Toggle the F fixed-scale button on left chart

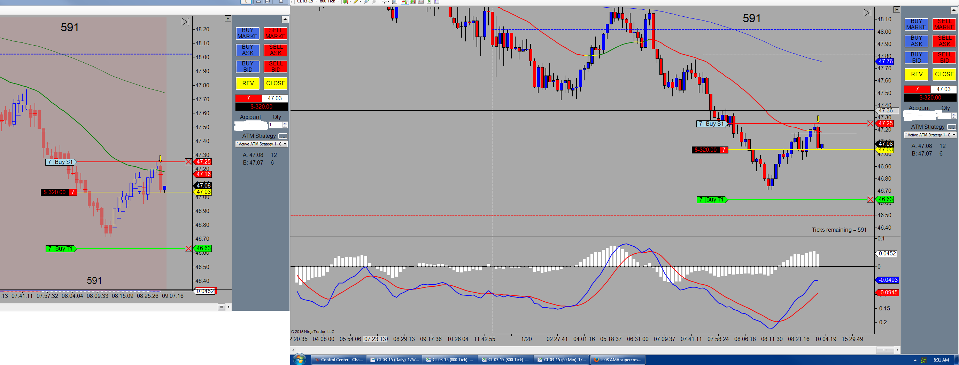228,18
